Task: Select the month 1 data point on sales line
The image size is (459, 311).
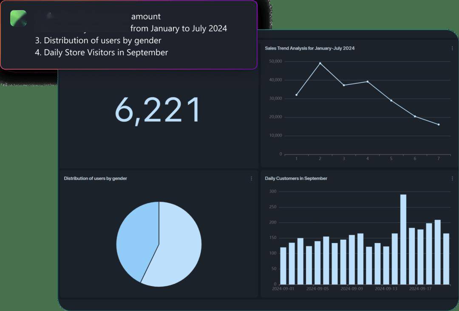Action: [x=297, y=95]
